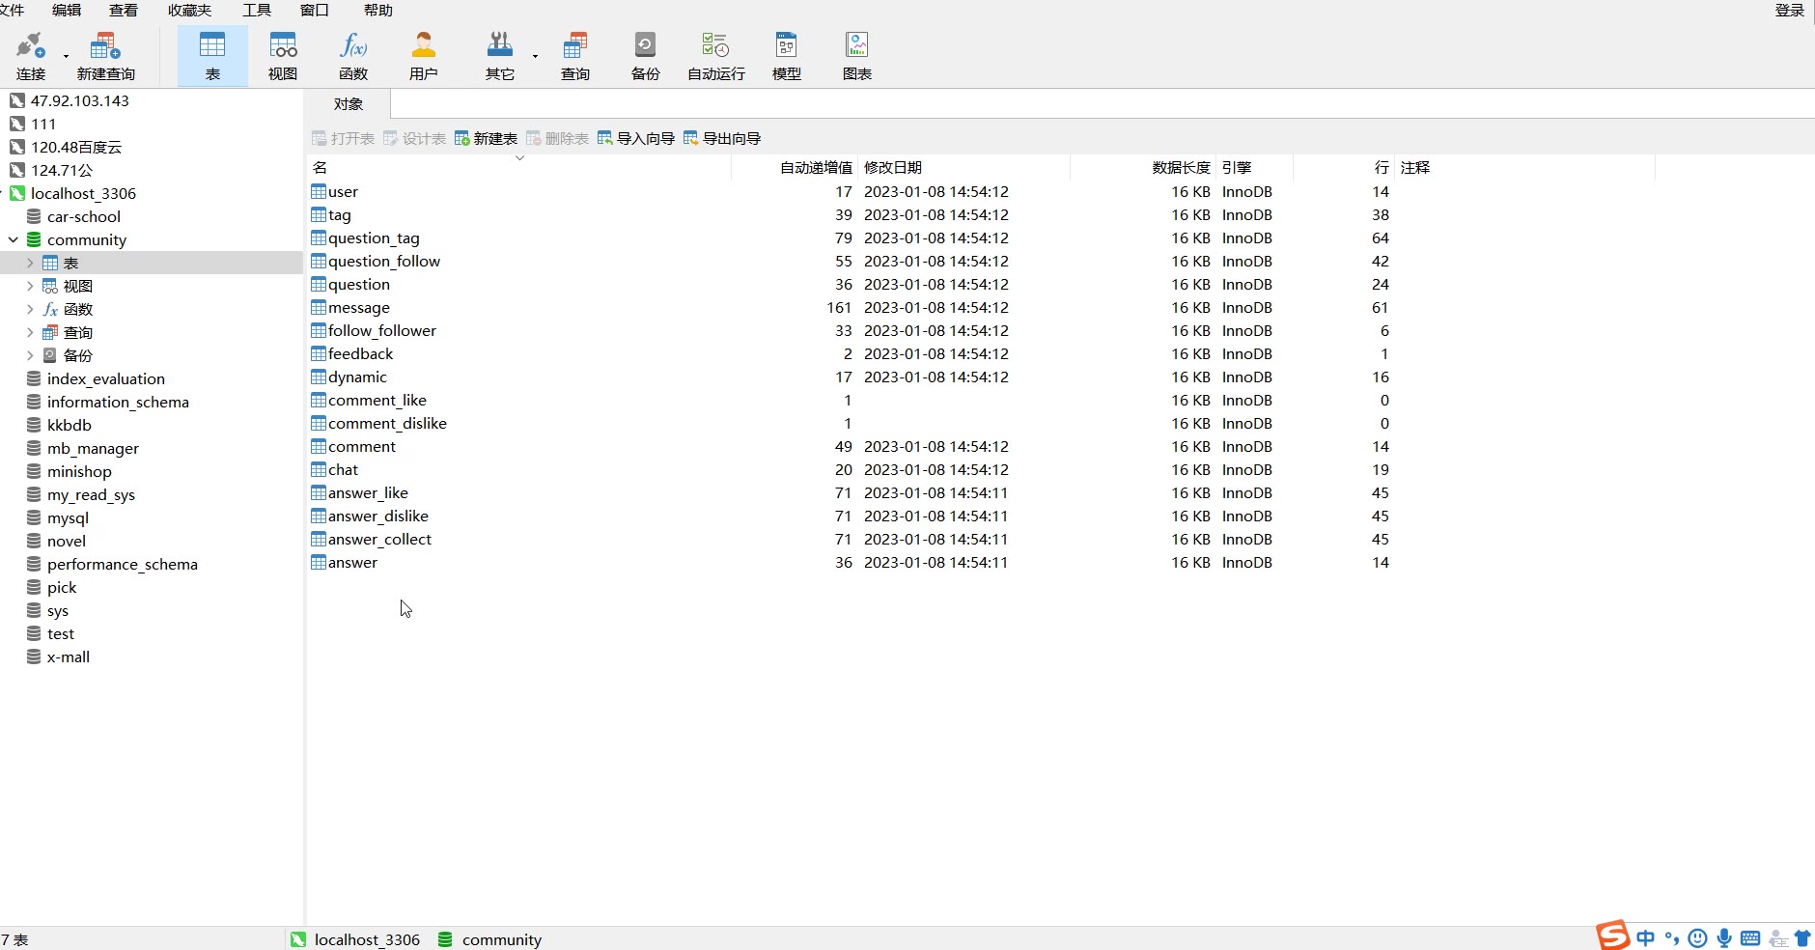Click the 导出向导 export wizard button
1815x950 pixels.
tap(722, 138)
